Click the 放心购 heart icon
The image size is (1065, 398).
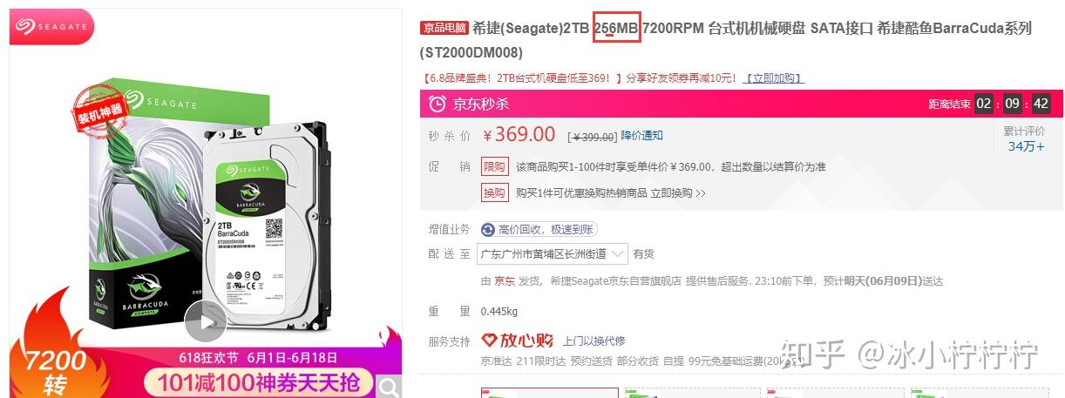(x=489, y=341)
